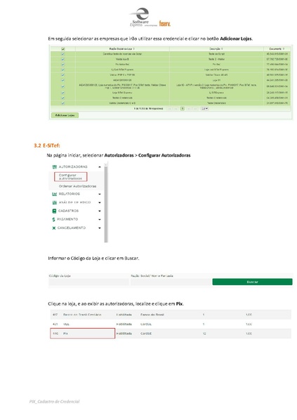The height and width of the screenshot is (420, 297).
Task: Uncheck checkbox in the Loja 01 row
Action: pyautogui.click(x=63, y=80)
